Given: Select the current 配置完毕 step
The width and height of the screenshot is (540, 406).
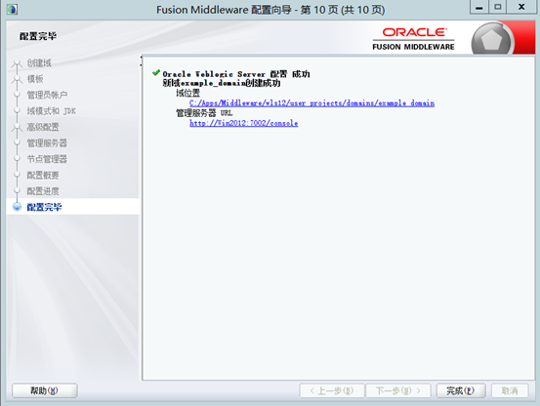Looking at the screenshot, I should coord(44,207).
